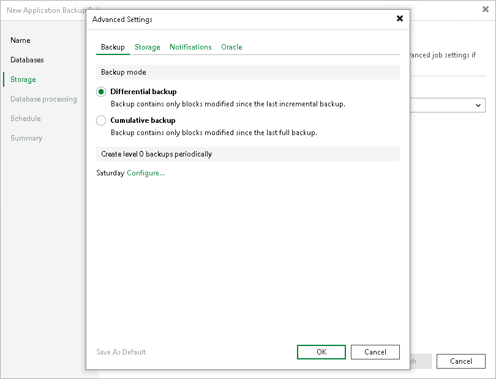Navigate to the Schedule step

25,118
